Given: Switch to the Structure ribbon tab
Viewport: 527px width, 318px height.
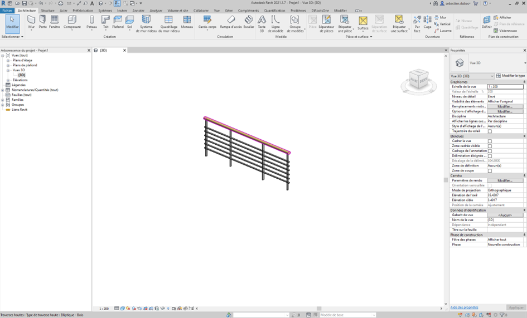Looking at the screenshot, I should coord(48,11).
